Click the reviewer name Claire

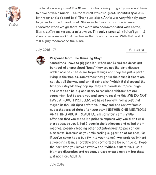pyautogui.click(x=13, y=25)
